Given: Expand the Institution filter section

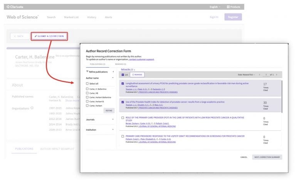Looking at the screenshot, I should (x=113, y=130).
